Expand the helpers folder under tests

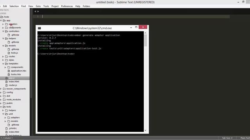click(x=3, y=110)
